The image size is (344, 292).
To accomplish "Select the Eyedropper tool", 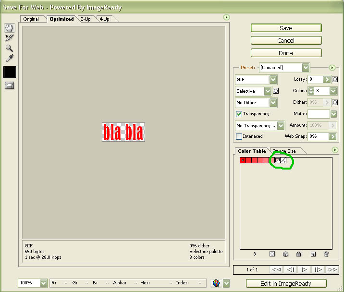I will 10,58.
